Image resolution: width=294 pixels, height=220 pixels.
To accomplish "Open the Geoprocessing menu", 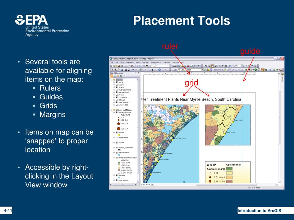I will click(156, 62).
